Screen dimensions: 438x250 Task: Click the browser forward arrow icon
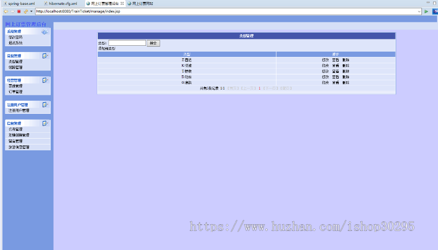point(12,12)
